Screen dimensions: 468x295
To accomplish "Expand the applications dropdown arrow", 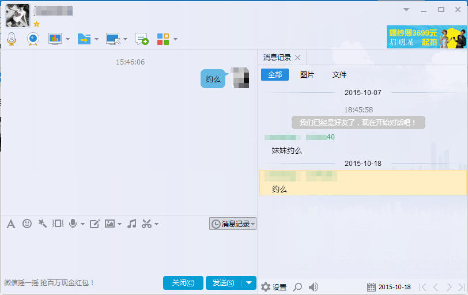I will (175, 39).
